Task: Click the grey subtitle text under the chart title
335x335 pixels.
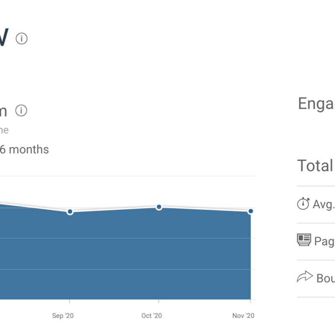Action: 4,130
